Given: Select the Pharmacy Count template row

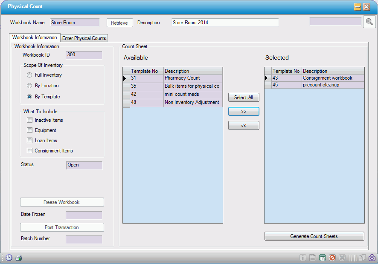Looking at the screenshot, I should tap(182, 78).
